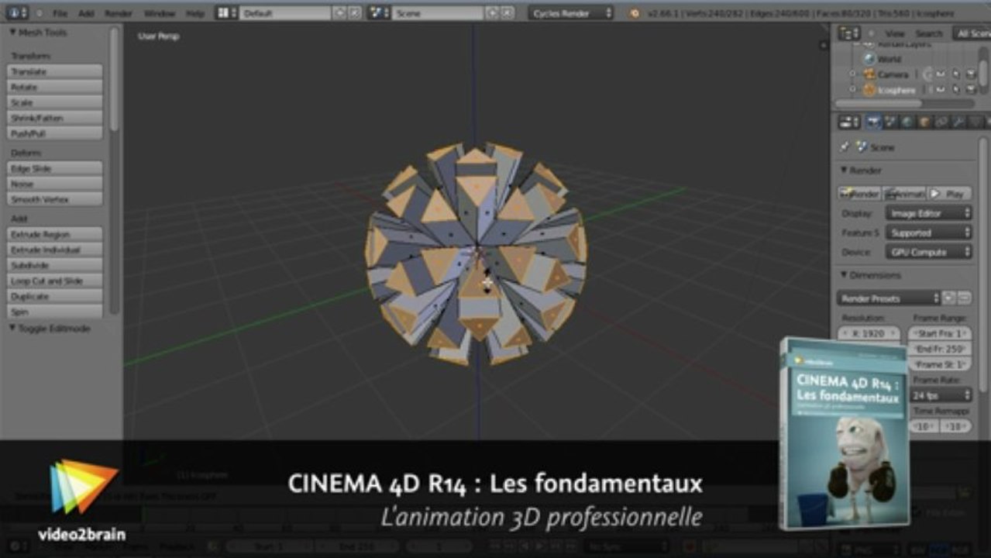991x558 pixels.
Task: Click the Spin button
Action: (x=54, y=312)
